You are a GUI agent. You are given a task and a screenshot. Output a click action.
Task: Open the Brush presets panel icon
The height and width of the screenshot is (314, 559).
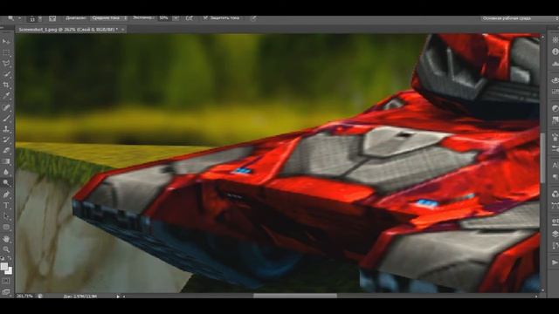[x=555, y=149]
